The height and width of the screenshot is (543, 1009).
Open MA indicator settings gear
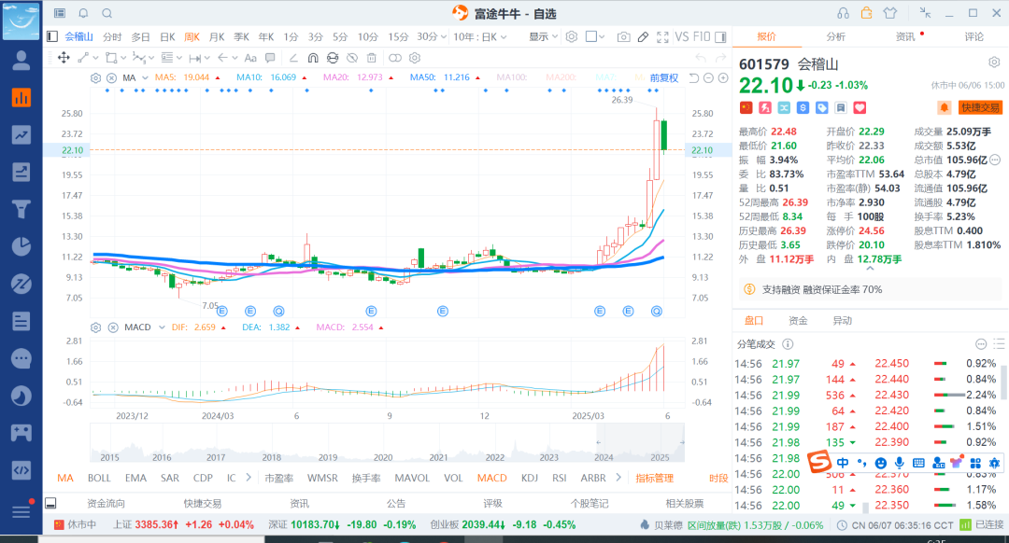(x=95, y=77)
